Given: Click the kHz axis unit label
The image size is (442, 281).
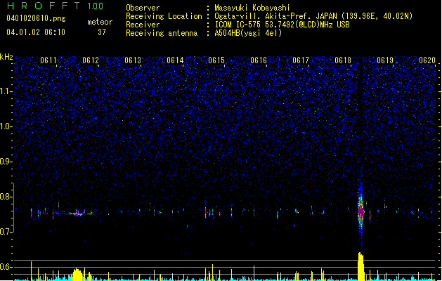Looking at the screenshot, I should pos(6,57).
